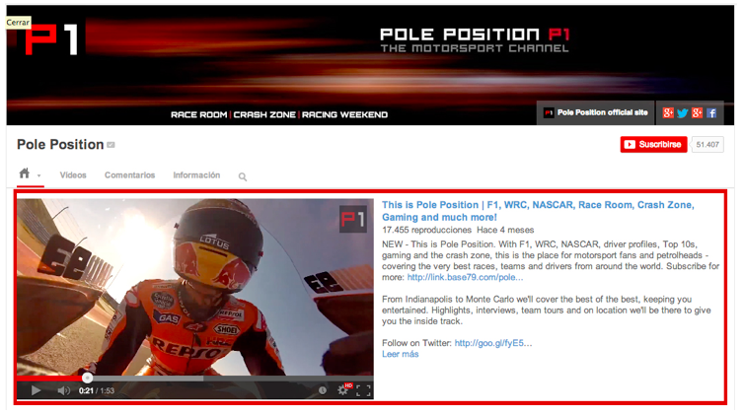This screenshot has height=415, width=744.
Task: Open the Facebook icon in banner
Action: tap(711, 112)
